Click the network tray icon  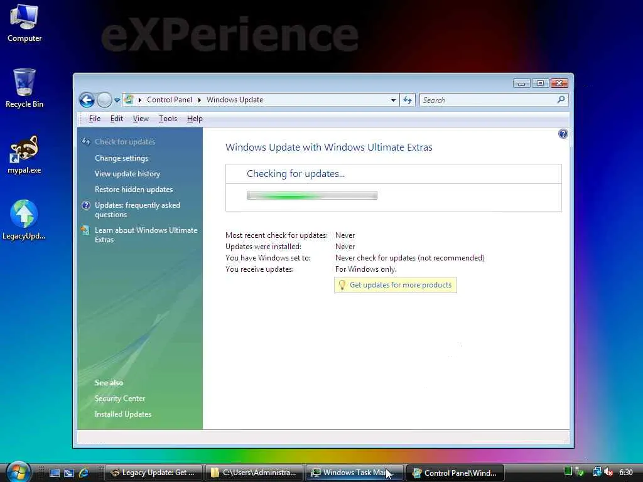click(597, 472)
